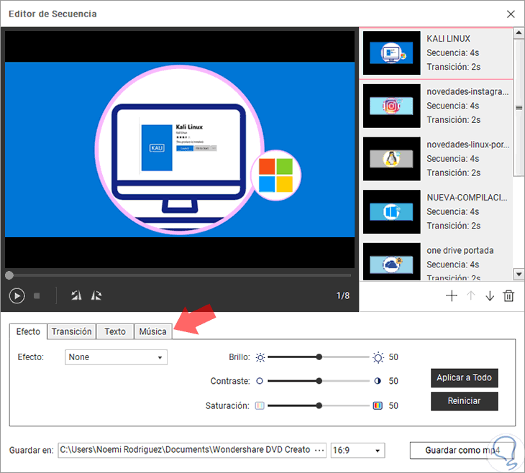
Task: Open the Efecto dropdown set to None
Action: point(116,357)
